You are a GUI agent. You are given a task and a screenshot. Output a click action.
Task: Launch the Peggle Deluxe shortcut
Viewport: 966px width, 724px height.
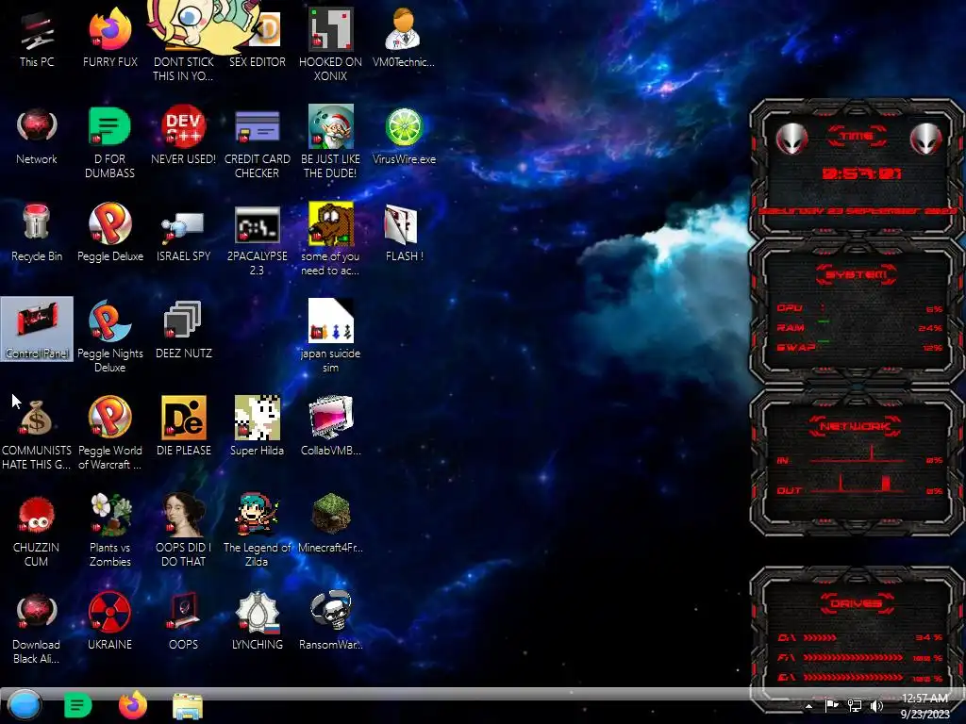tap(110, 234)
